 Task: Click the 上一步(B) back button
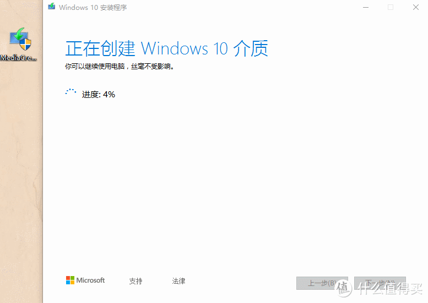(x=322, y=283)
